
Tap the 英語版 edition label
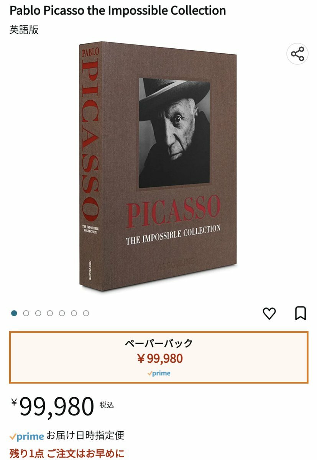tap(24, 30)
